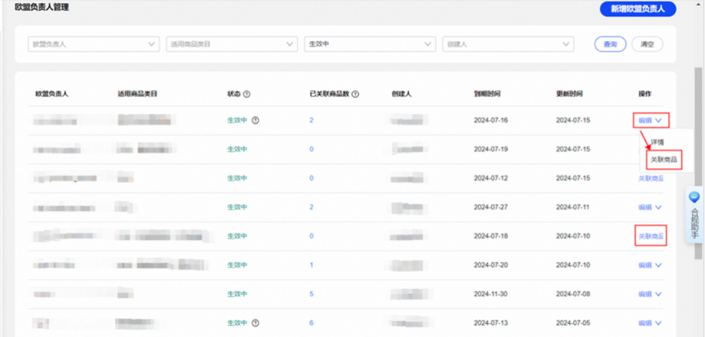The height and width of the screenshot is (337, 705).
Task: Open linked product count 0 in the 2024-07-12 row
Action: pyautogui.click(x=311, y=178)
